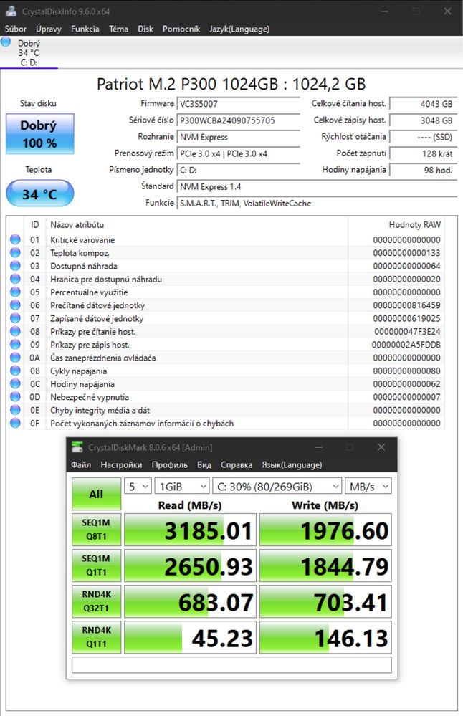Click the Hodiny napájania value 98 hod.
The width and height of the screenshot is (463, 716).
coord(422,171)
